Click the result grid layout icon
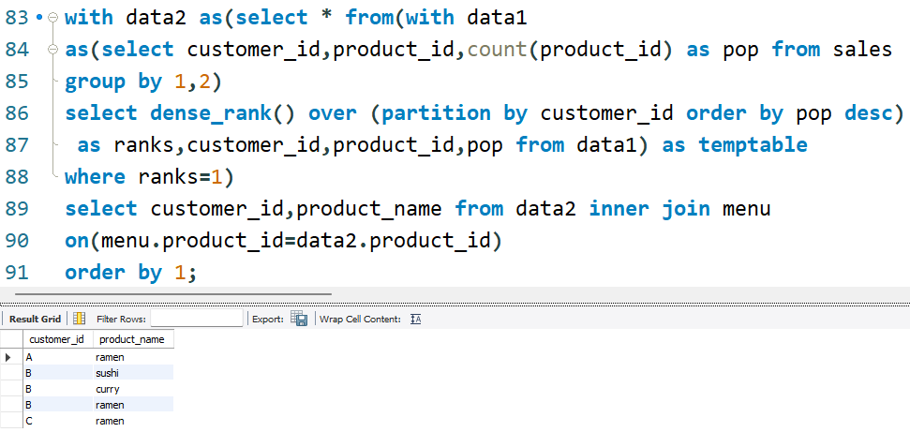Image resolution: width=910 pixels, height=432 pixels. [79, 319]
